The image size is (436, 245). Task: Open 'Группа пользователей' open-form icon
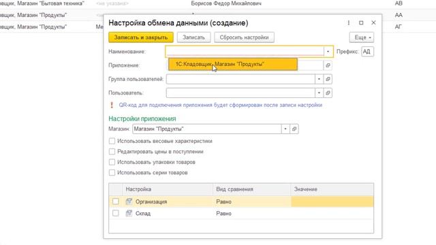click(328, 79)
